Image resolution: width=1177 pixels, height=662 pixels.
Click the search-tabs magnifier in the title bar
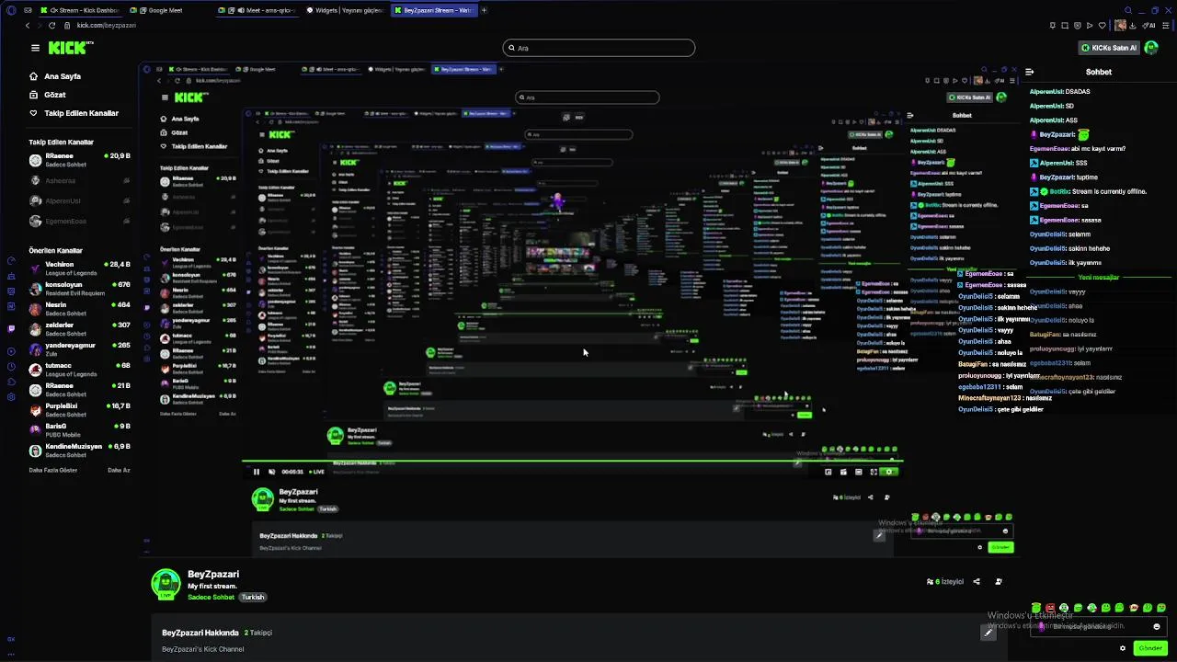[x=1128, y=10]
